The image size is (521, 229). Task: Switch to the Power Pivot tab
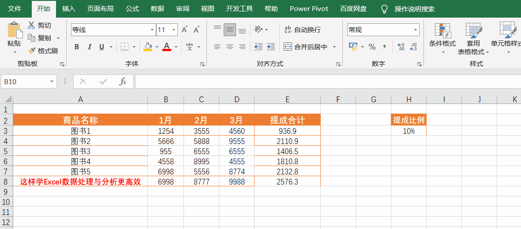[309, 9]
